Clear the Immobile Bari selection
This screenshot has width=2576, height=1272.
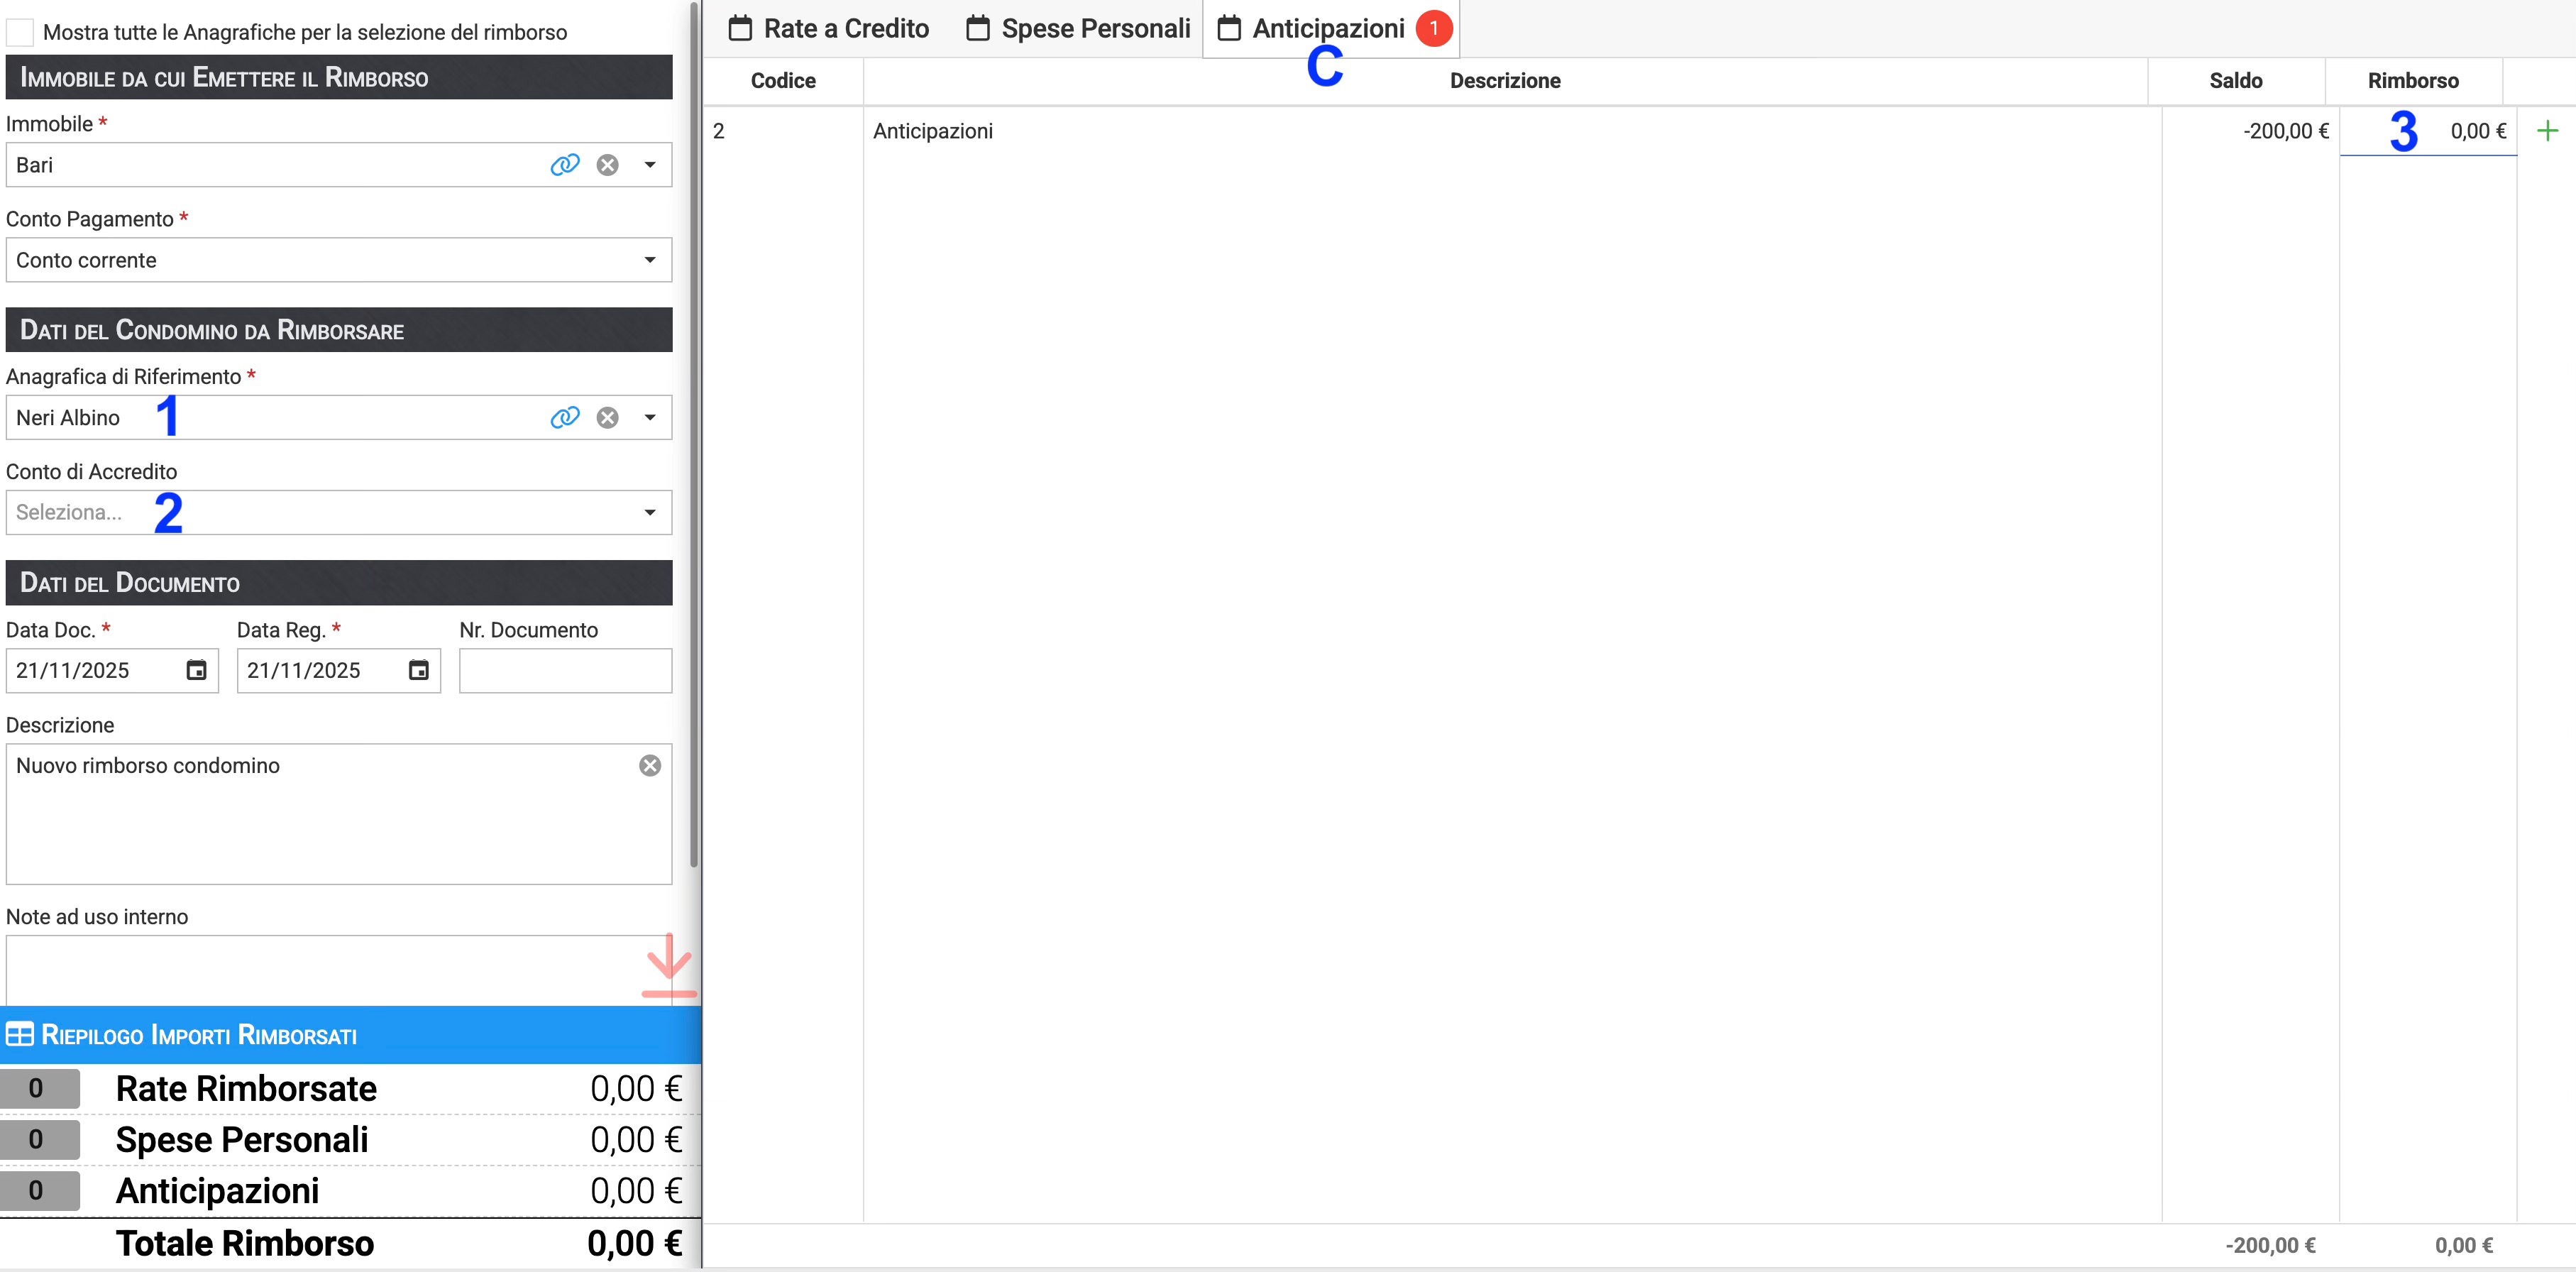(607, 165)
